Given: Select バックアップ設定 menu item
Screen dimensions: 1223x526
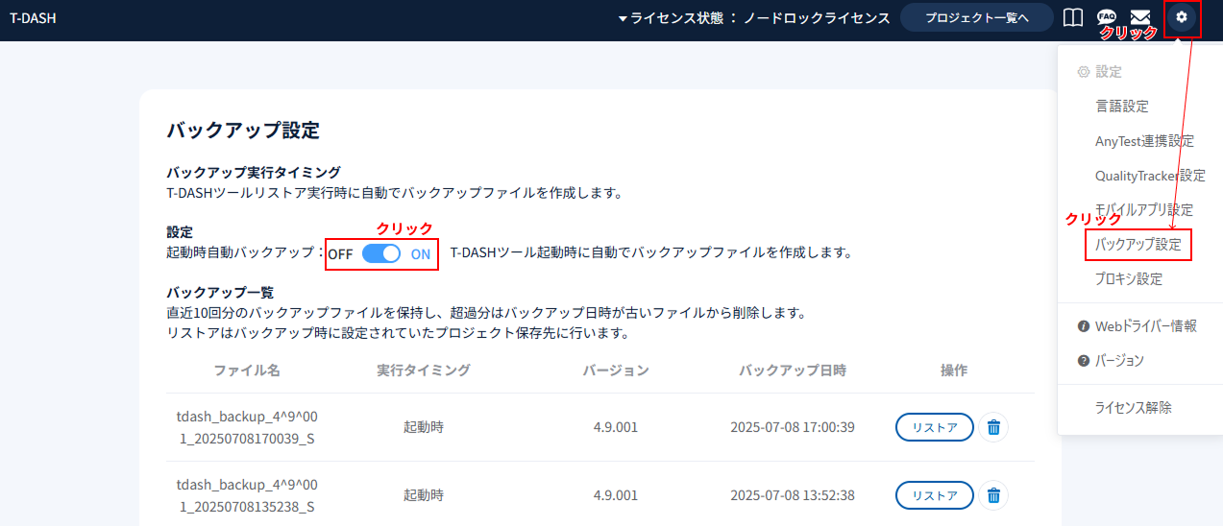Looking at the screenshot, I should click(1138, 245).
